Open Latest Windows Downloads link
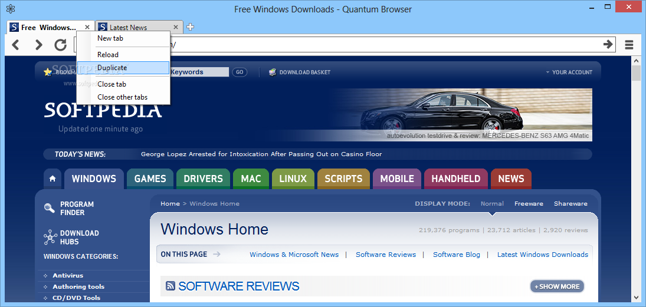Screen dimensions: 646x307 (543, 255)
